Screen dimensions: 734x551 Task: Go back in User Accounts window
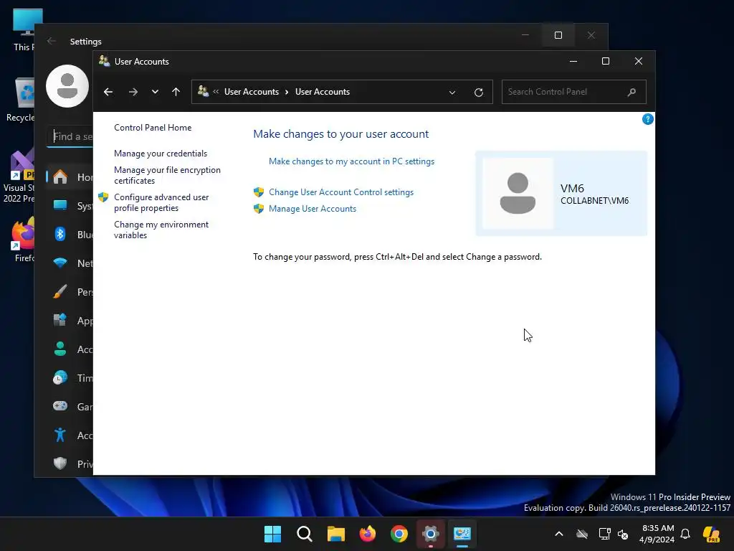coord(108,92)
